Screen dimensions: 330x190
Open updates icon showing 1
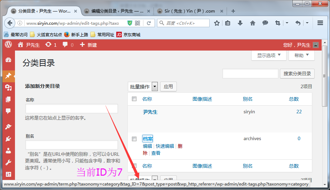(51, 45)
